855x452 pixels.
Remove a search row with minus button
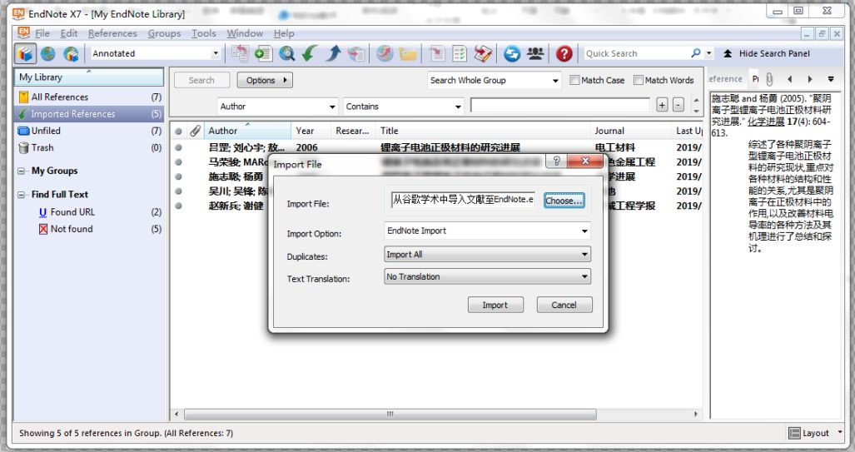click(x=679, y=105)
